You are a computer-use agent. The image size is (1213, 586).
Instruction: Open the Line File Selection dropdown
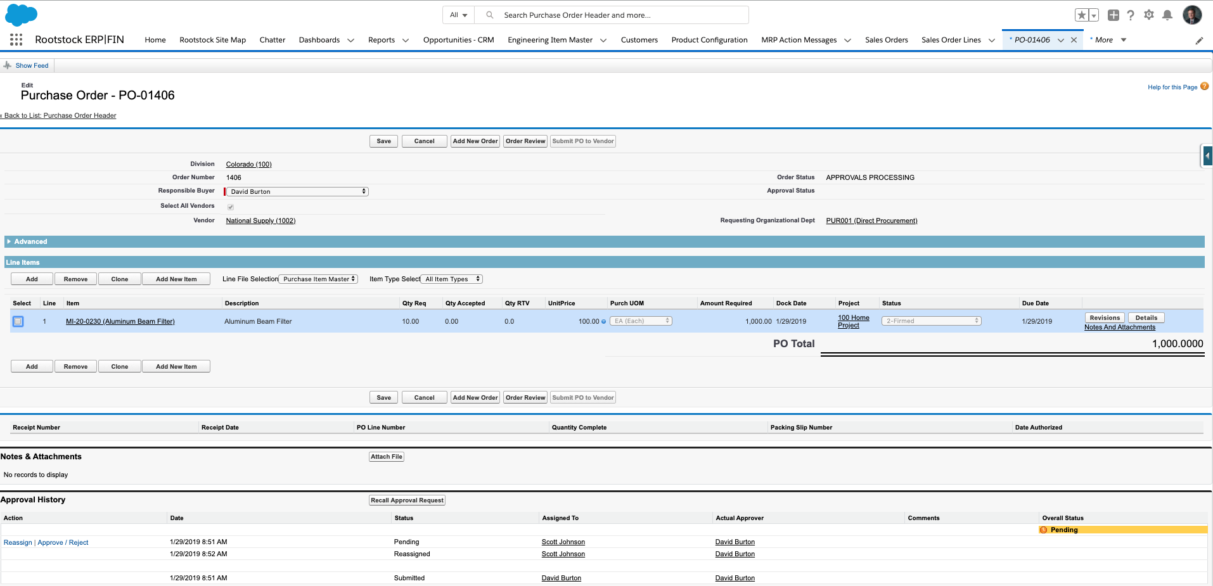click(x=319, y=279)
